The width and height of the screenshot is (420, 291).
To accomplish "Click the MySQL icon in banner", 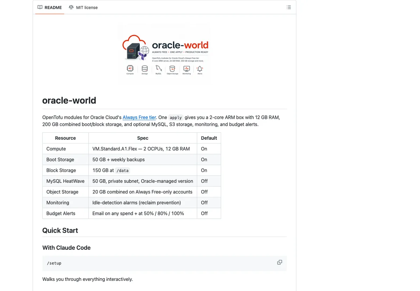I will point(159,69).
